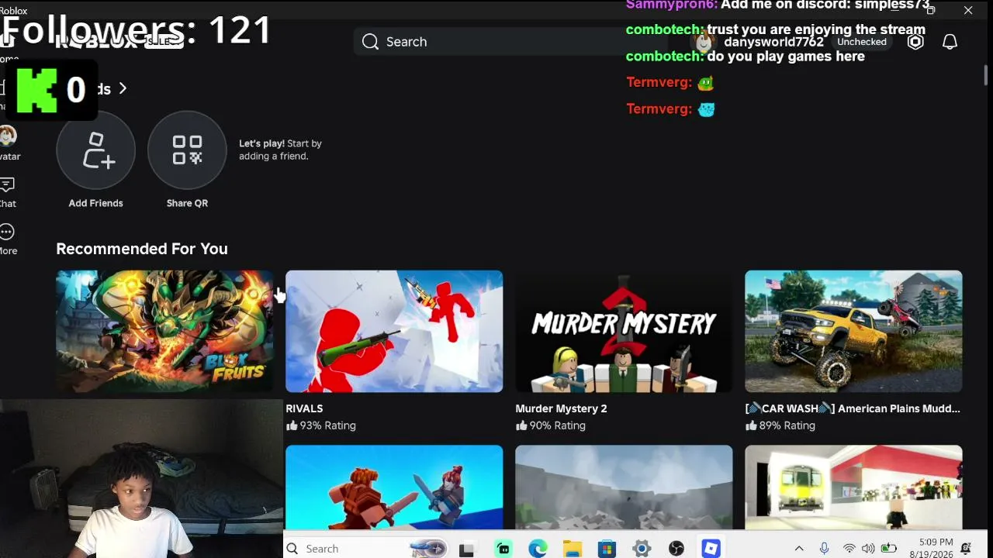The image size is (993, 558).
Task: Open the More menu in the sidebar
Action: pyautogui.click(x=7, y=232)
